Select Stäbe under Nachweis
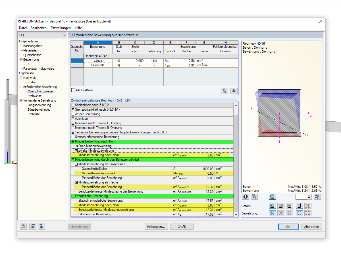341x256 pixels. coord(32,82)
